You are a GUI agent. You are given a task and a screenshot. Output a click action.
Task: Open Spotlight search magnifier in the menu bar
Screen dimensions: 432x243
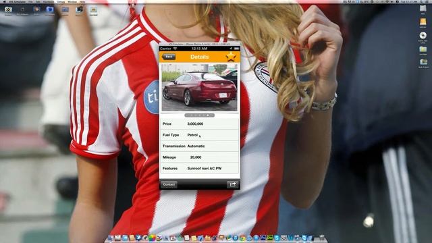tap(421, 1)
